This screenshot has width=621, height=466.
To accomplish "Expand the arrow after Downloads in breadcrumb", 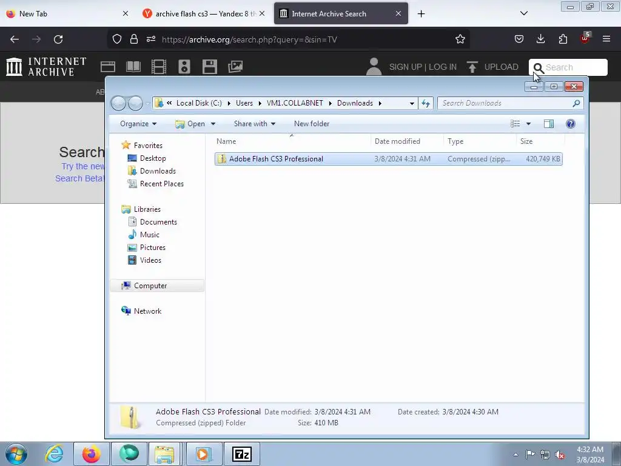I will 380,103.
